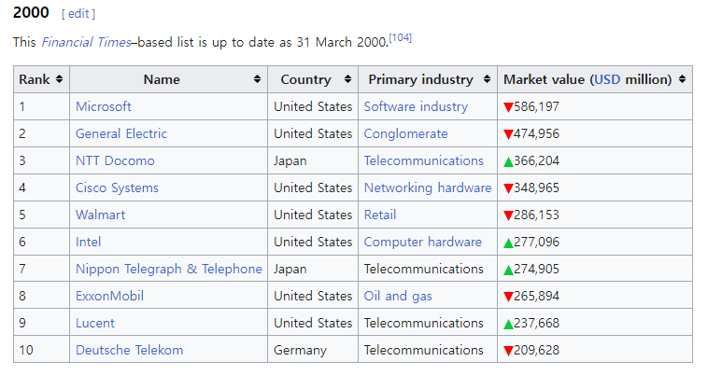
Task: Click Japan in the Nippon Telegraph row
Action: coord(290,269)
